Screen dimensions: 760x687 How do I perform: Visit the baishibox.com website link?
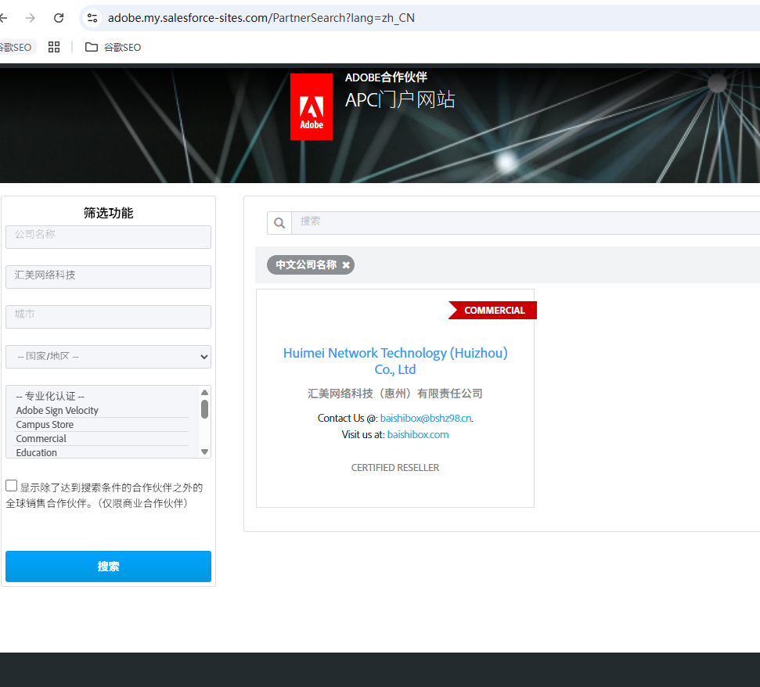click(418, 434)
